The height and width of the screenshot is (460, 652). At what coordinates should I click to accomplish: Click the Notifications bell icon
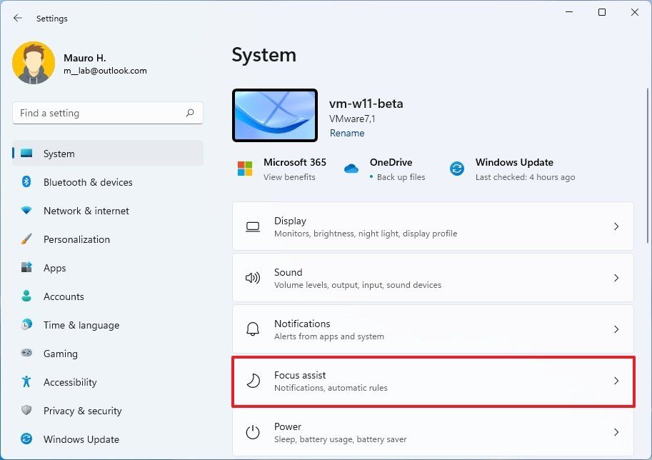[253, 329]
